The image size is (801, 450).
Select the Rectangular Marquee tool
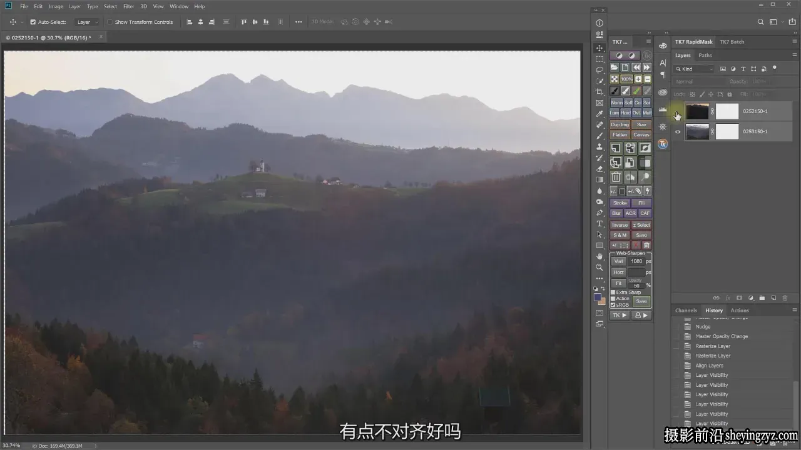pyautogui.click(x=599, y=59)
